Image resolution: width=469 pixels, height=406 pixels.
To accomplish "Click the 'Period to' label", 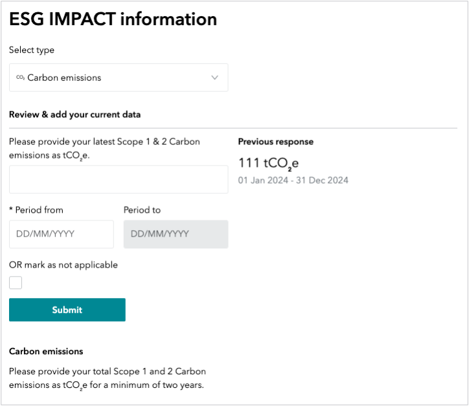I will [142, 210].
